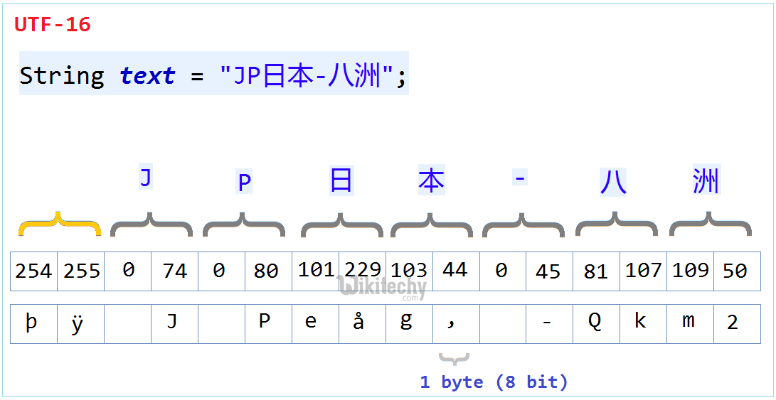Click the '1 byte (8 bit)' caption
The image size is (776, 400).
coord(494,382)
